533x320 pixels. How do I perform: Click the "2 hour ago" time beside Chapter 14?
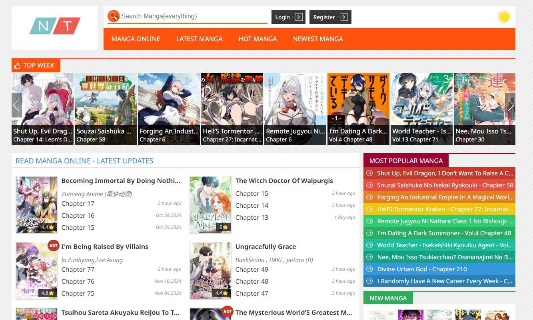pos(343,205)
